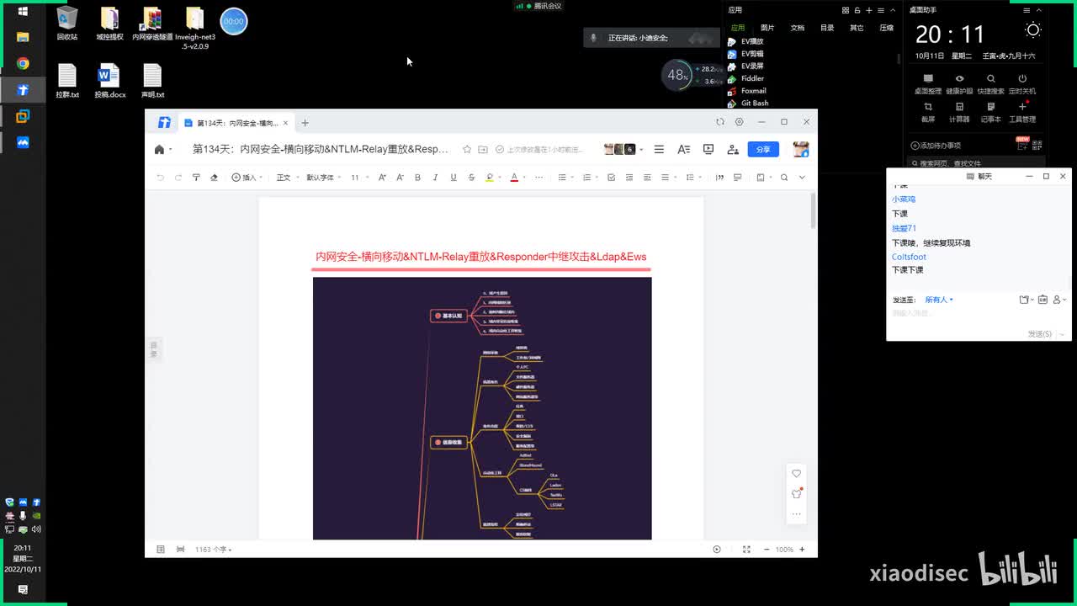
Task: Switch to 压缩 tab in desktop organizer
Action: coord(886,28)
